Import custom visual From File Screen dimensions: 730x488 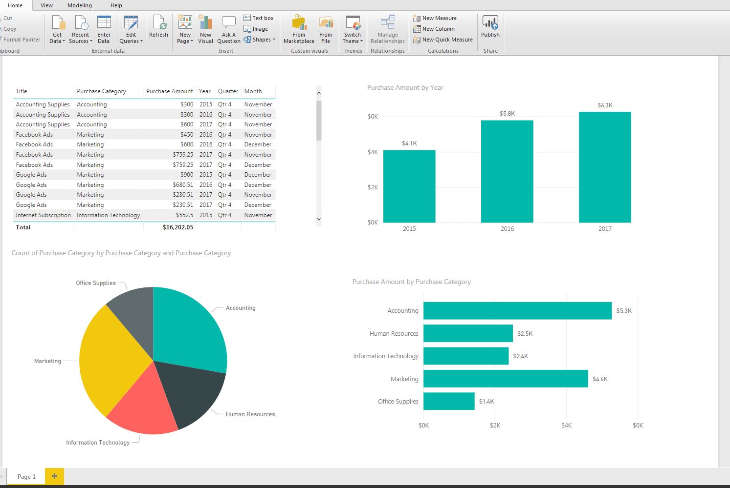[326, 23]
